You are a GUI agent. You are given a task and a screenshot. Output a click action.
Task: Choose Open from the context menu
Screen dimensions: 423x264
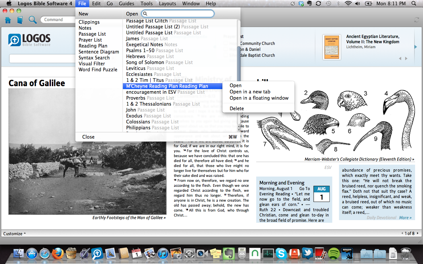tap(236, 85)
